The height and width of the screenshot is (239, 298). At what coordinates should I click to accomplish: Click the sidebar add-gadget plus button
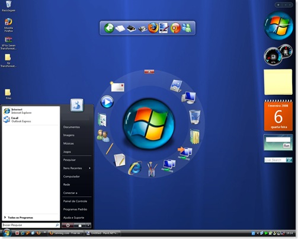point(278,5)
